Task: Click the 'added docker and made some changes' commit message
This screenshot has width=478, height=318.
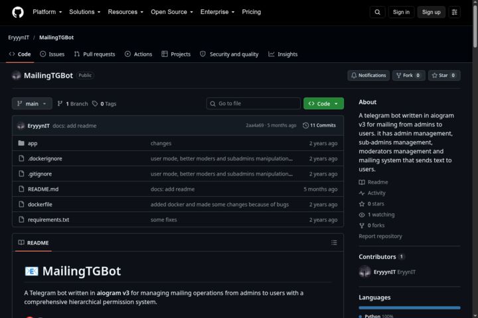Action: click(220, 205)
